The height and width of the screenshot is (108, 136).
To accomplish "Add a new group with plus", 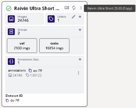I will point(80,30).
